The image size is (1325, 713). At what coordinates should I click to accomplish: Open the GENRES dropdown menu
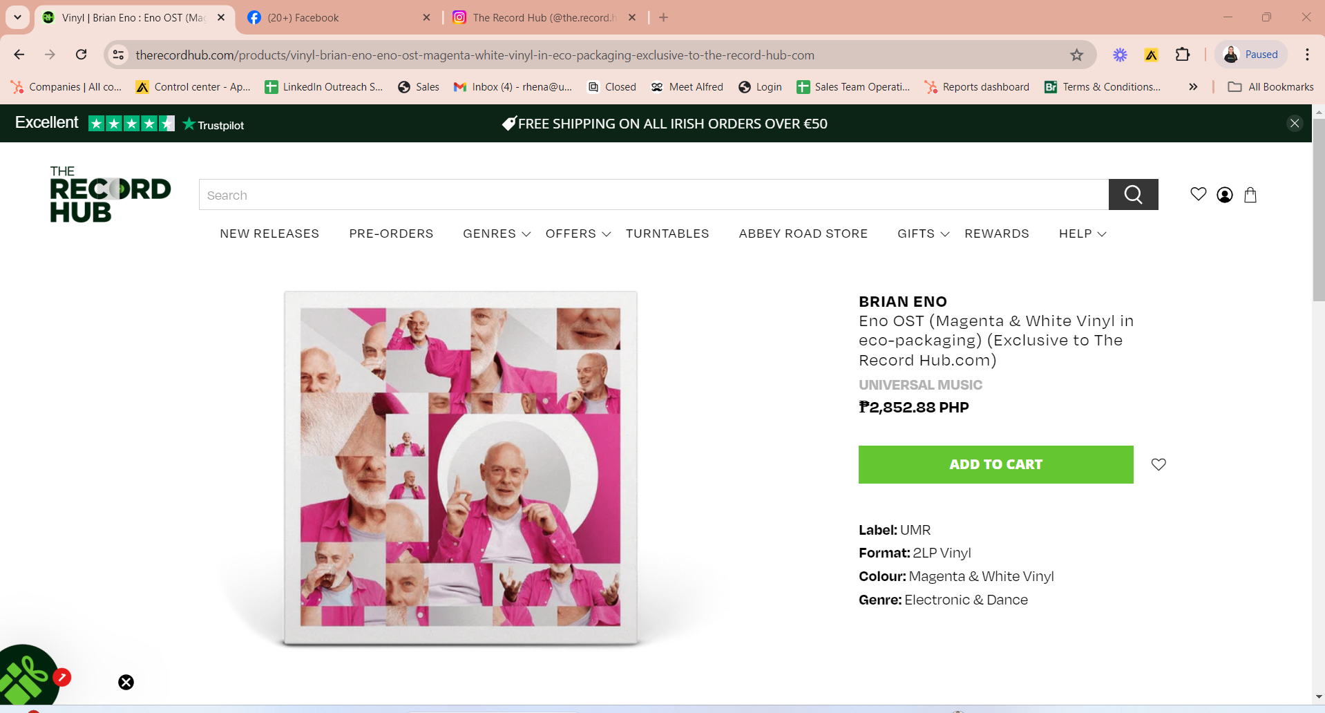click(x=497, y=234)
